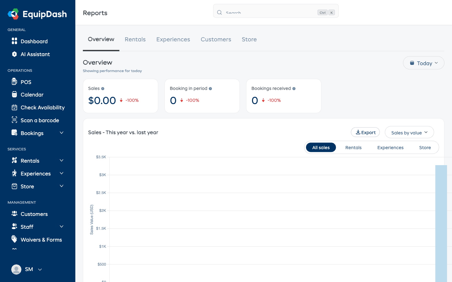Image resolution: width=452 pixels, height=282 pixels.
Task: Expand the Staff menu
Action: tap(62, 226)
